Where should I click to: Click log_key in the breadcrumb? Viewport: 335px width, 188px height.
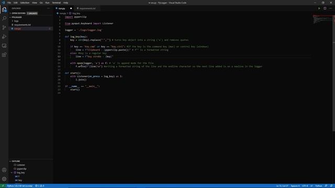pyautogui.click(x=76, y=14)
